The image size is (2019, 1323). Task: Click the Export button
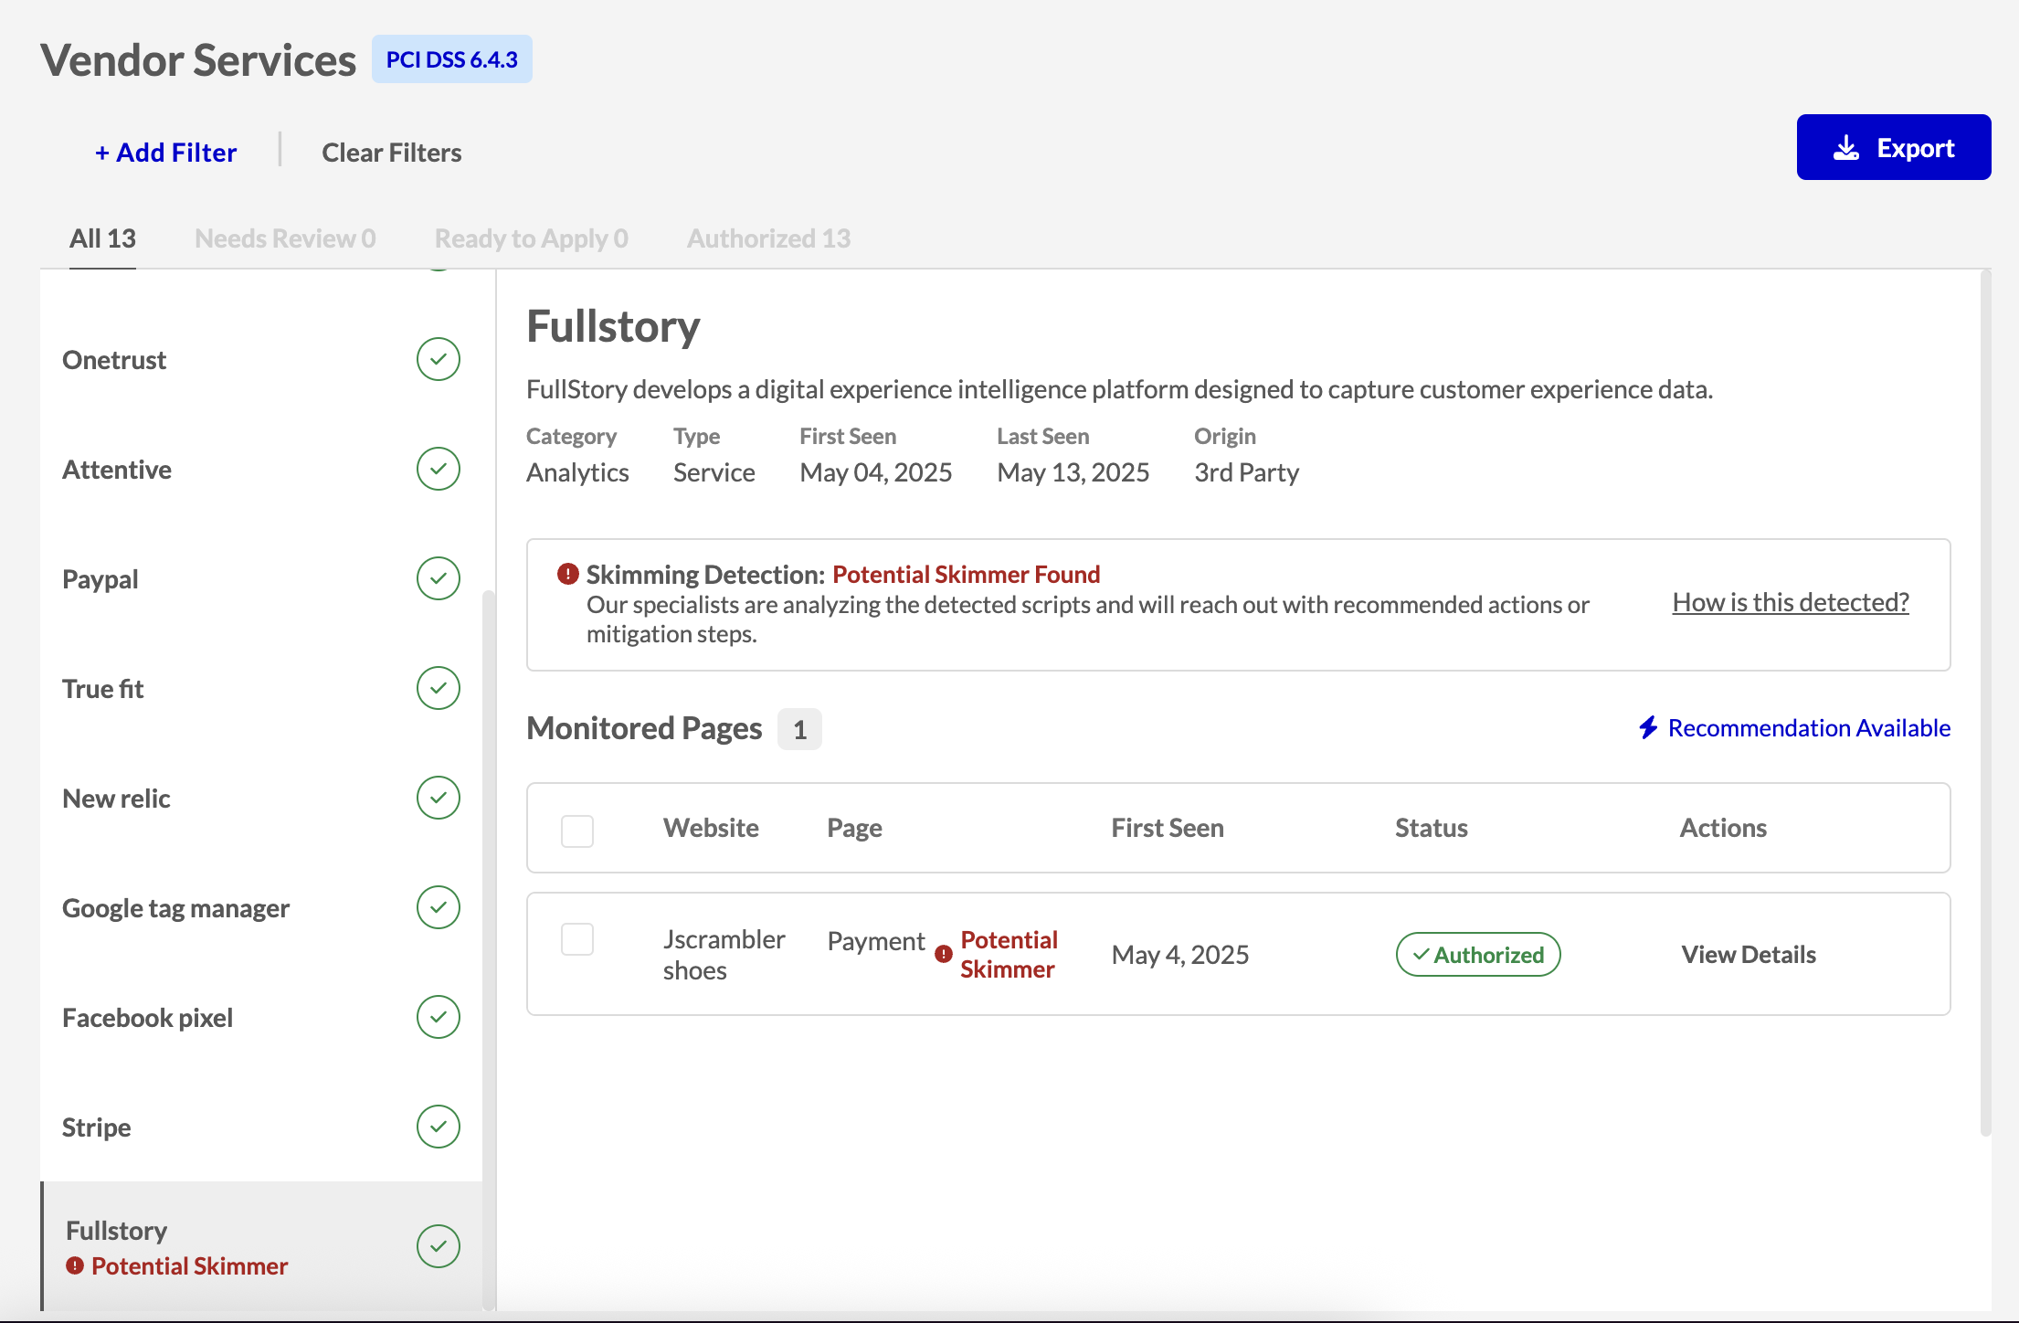tap(1894, 147)
